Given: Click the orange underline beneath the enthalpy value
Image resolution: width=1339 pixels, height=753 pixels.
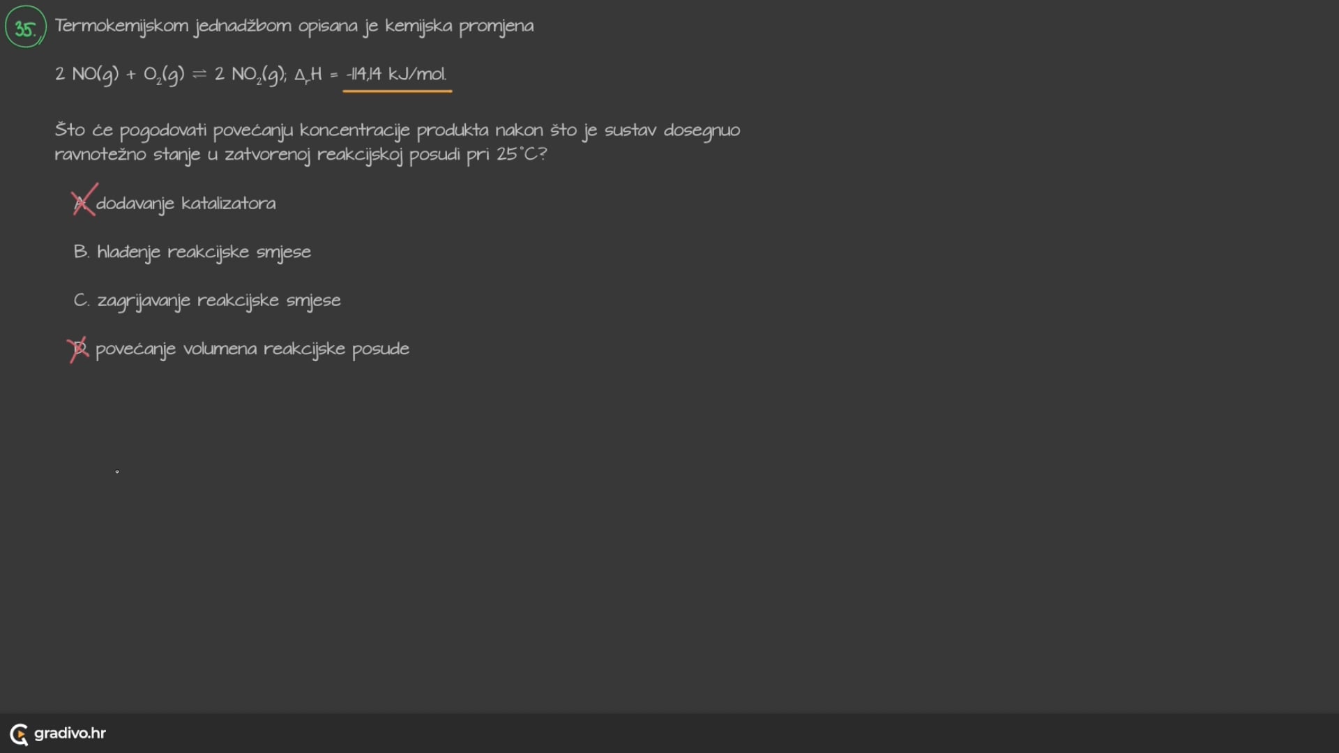Looking at the screenshot, I should pos(397,91).
